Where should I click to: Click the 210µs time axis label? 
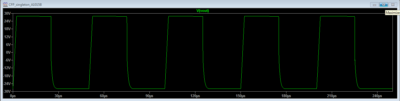[332, 96]
